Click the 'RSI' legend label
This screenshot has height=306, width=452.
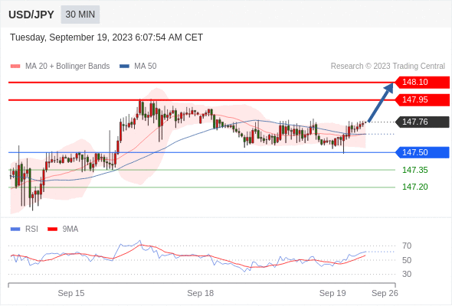[31, 229]
